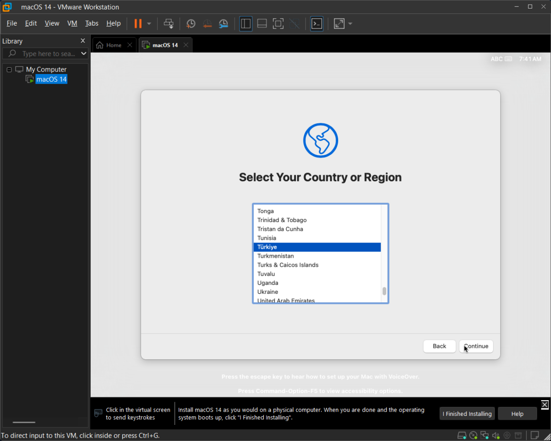Viewport: 551px width, 441px height.
Task: Expand the library search dropdown arrow
Action: [x=84, y=53]
